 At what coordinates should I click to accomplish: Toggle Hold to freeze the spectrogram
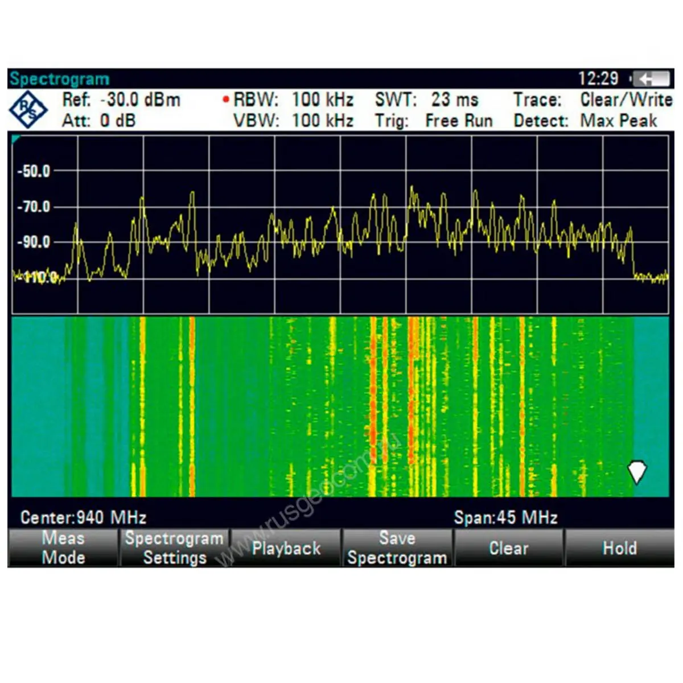[x=619, y=548]
